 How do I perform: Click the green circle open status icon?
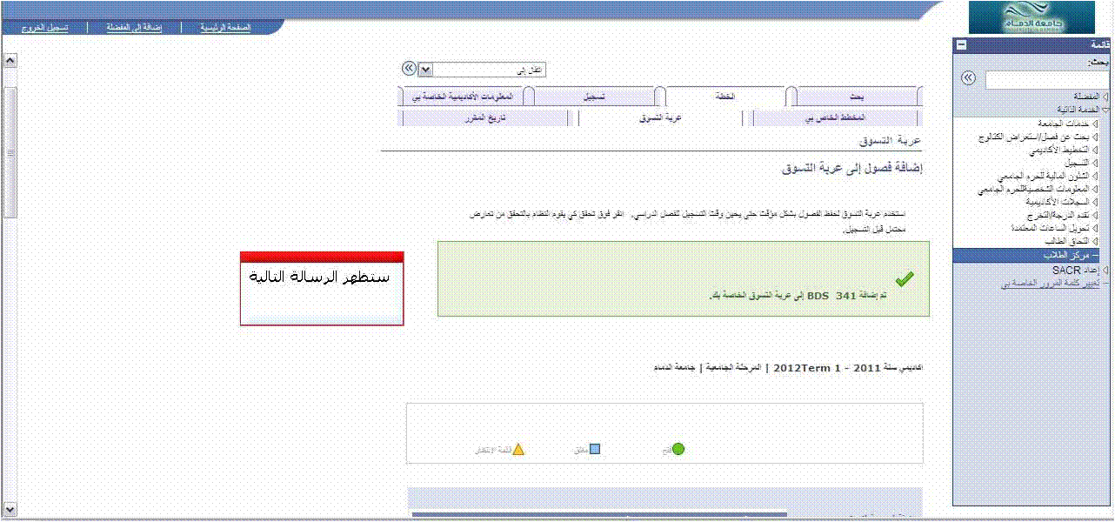678,449
